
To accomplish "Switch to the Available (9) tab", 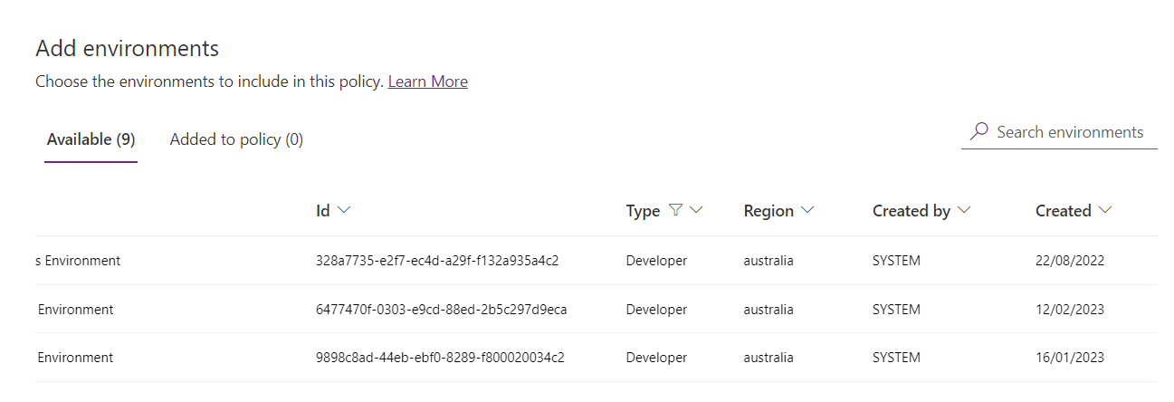I will tap(91, 139).
